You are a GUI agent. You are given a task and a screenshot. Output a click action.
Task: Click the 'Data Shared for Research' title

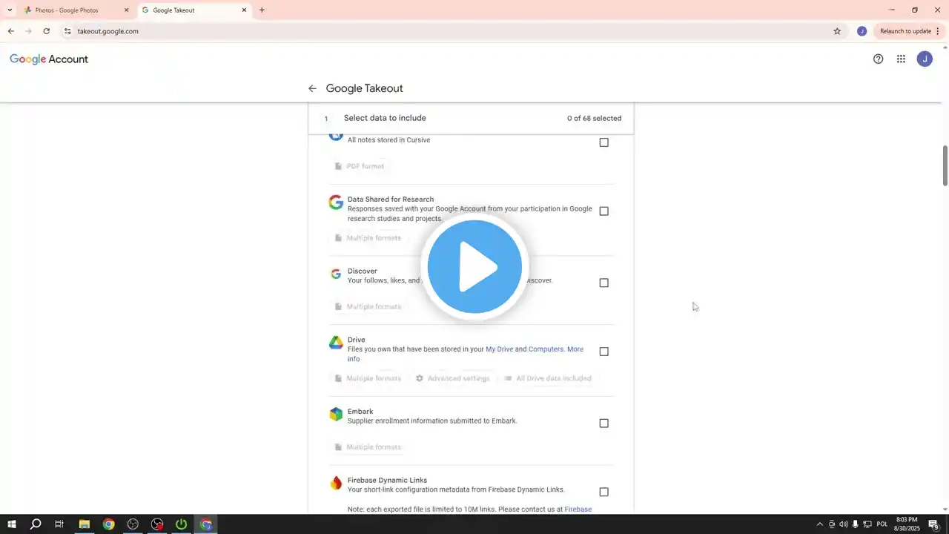click(x=391, y=200)
